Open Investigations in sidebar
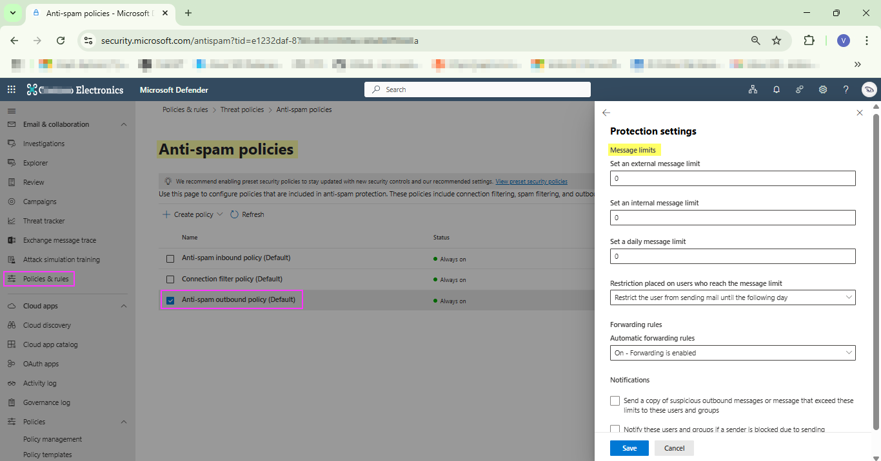 pyautogui.click(x=44, y=144)
